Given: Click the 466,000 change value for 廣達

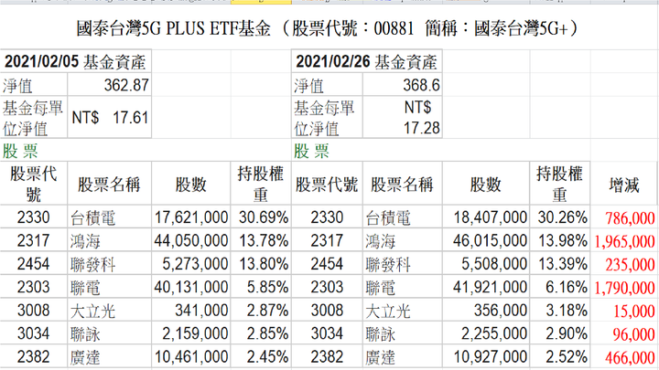Looking at the screenshot, I should (624, 357).
